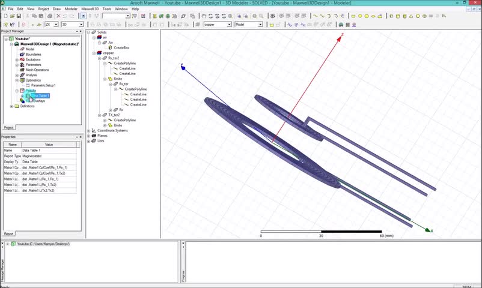Select ParametricSetup1 in project tree
482x288 pixels.
coord(43,85)
